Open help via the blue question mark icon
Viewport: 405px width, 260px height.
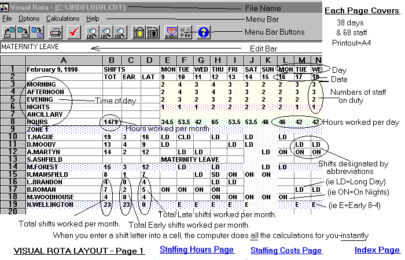(204, 32)
